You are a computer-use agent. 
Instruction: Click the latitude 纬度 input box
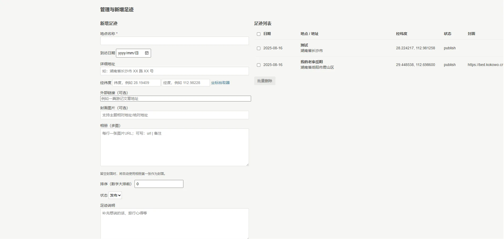pyautogui.click(x=136, y=83)
